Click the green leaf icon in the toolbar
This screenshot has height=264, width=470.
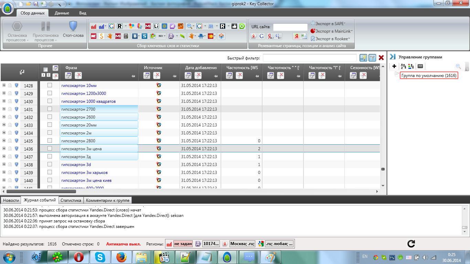click(182, 36)
